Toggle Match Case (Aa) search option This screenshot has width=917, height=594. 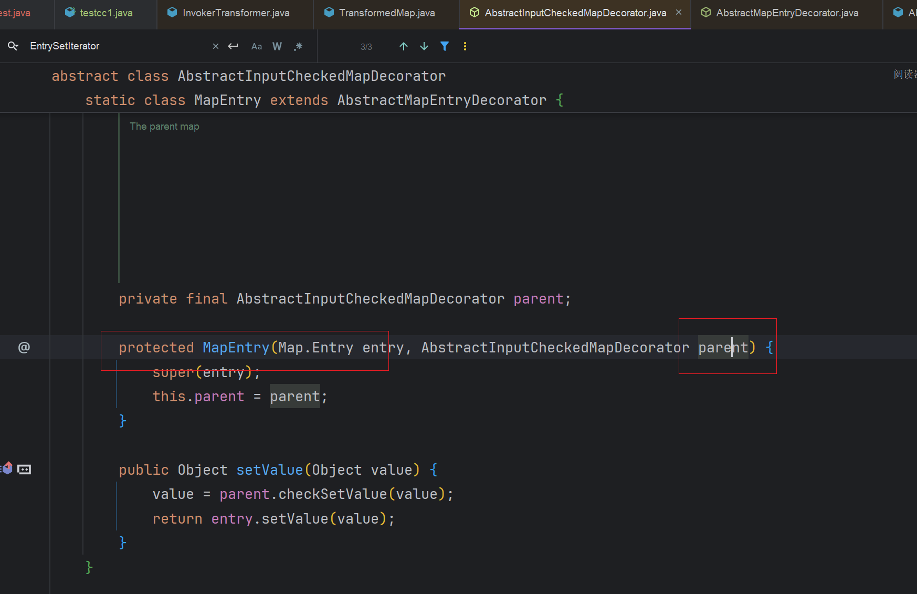tap(256, 46)
